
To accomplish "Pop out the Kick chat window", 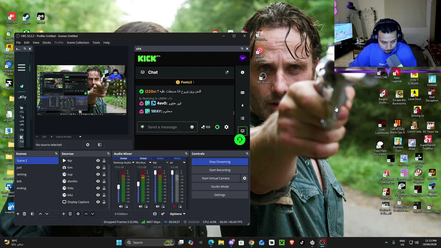I will [x=227, y=72].
